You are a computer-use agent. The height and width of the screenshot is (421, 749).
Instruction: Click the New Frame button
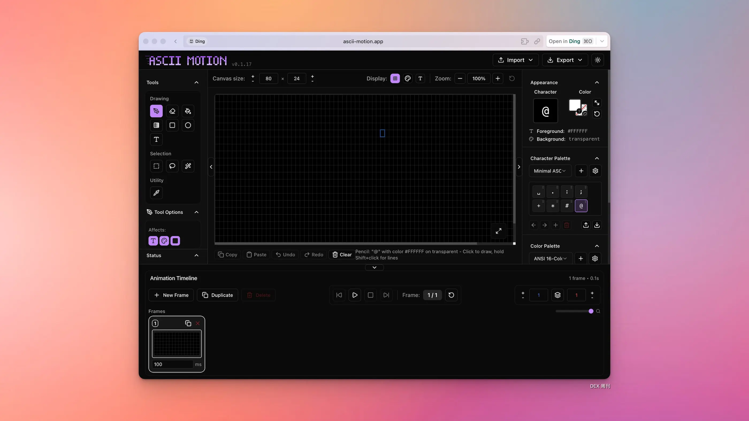(x=171, y=295)
